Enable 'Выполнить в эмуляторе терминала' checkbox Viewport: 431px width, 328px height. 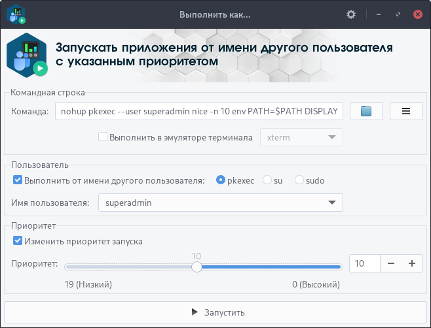pyautogui.click(x=103, y=137)
